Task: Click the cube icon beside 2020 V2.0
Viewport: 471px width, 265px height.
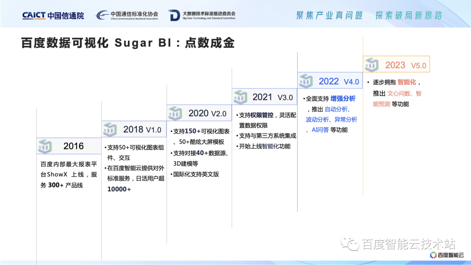Action: click(175, 112)
